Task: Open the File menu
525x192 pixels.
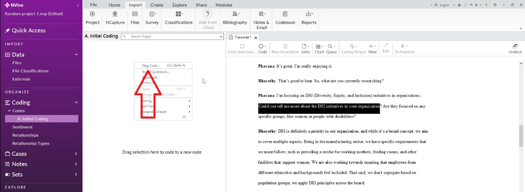Action: [x=93, y=5]
